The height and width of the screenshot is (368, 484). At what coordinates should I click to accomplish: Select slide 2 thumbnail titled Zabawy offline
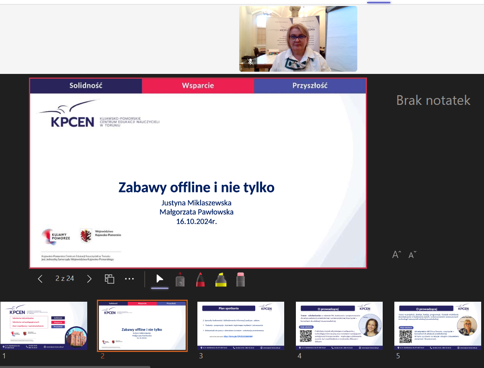[x=142, y=326]
